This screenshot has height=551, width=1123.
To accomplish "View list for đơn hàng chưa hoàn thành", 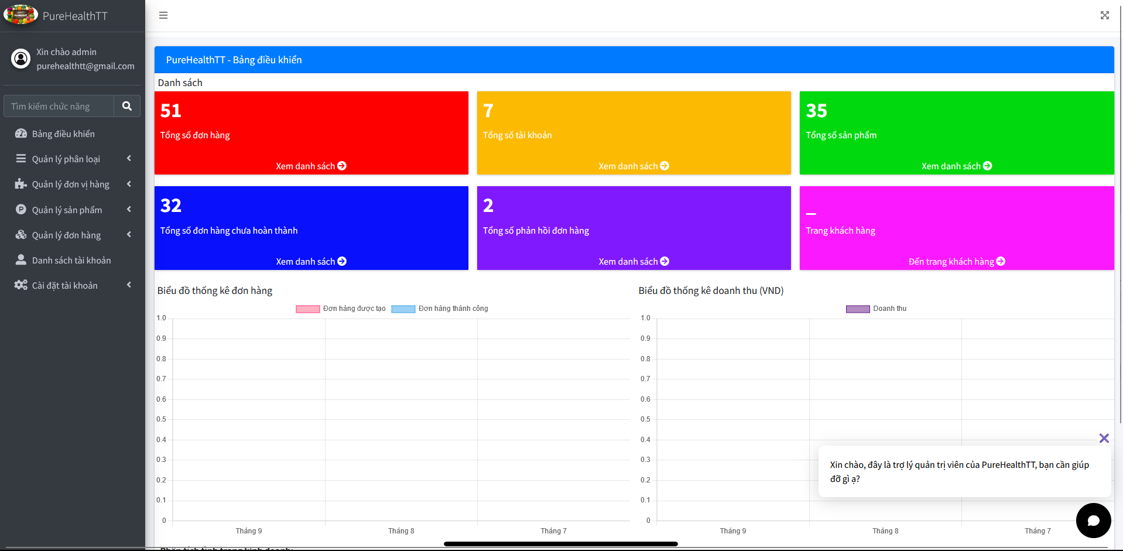I will 311,261.
